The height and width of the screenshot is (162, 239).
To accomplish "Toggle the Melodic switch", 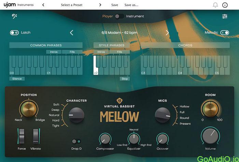I will (x=225, y=33).
